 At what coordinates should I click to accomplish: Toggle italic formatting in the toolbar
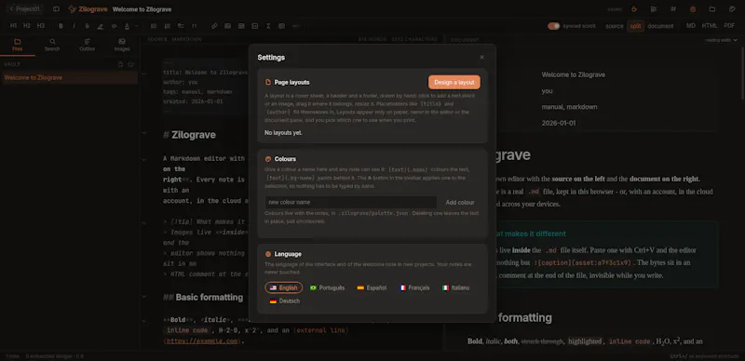[x=74, y=26]
